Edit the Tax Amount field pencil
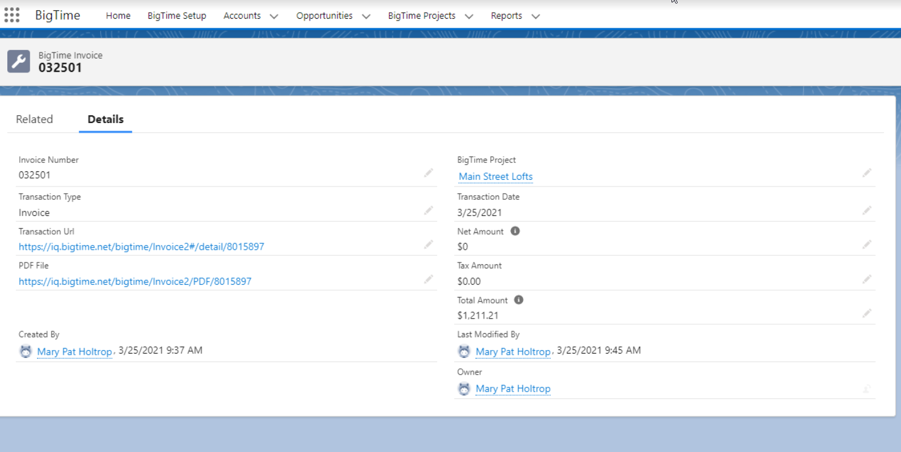Screen dimensions: 901x452 [867, 279]
